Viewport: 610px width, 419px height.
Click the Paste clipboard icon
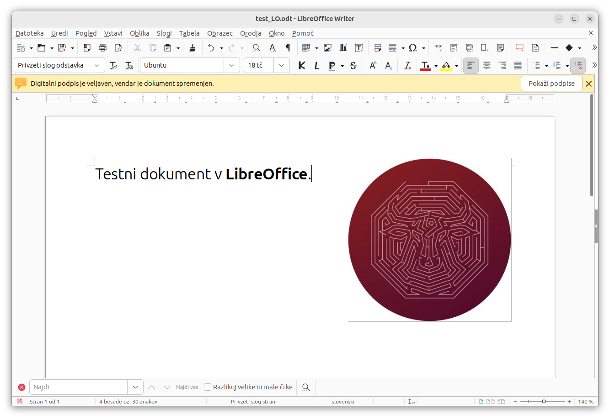tap(168, 47)
